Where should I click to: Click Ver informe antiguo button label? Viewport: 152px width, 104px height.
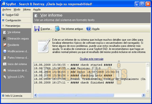coord(72,29)
